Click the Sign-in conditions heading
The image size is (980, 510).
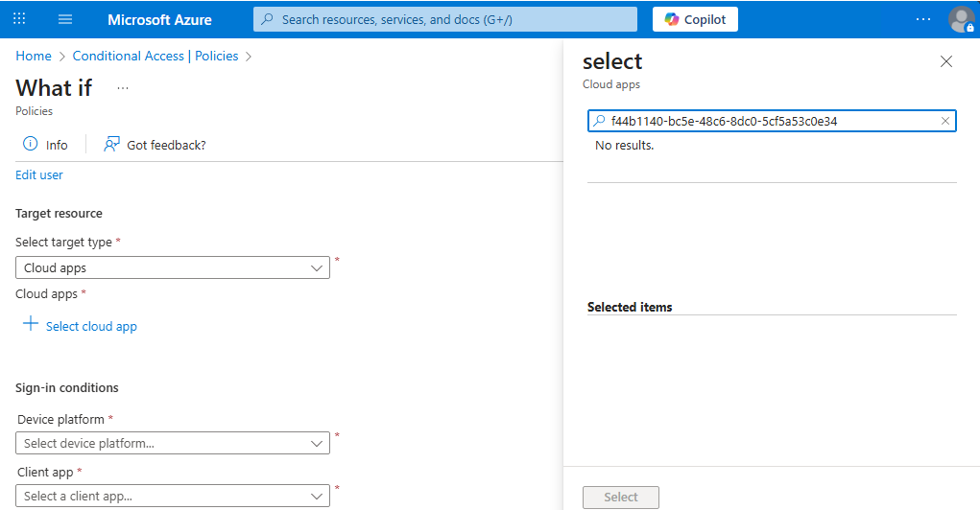tap(67, 387)
